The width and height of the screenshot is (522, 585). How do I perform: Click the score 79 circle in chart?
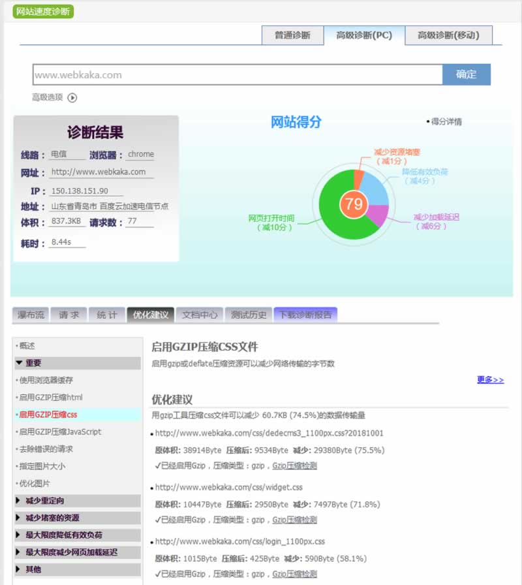click(x=354, y=204)
